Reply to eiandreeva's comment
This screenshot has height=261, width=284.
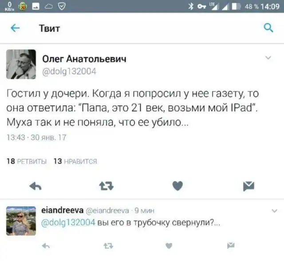[46, 246]
